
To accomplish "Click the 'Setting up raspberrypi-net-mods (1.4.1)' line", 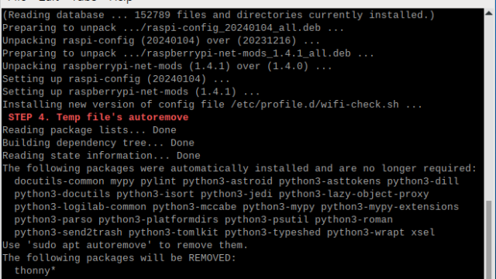I will [x=131, y=91].
